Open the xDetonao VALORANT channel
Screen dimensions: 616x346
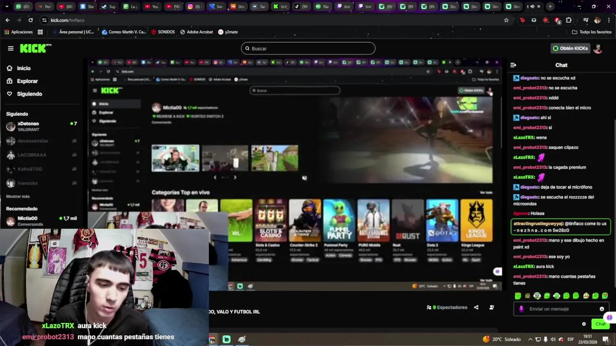coord(41,126)
